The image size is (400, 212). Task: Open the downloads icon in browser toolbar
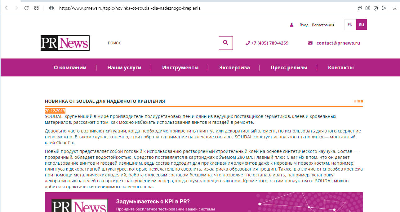click(395, 8)
